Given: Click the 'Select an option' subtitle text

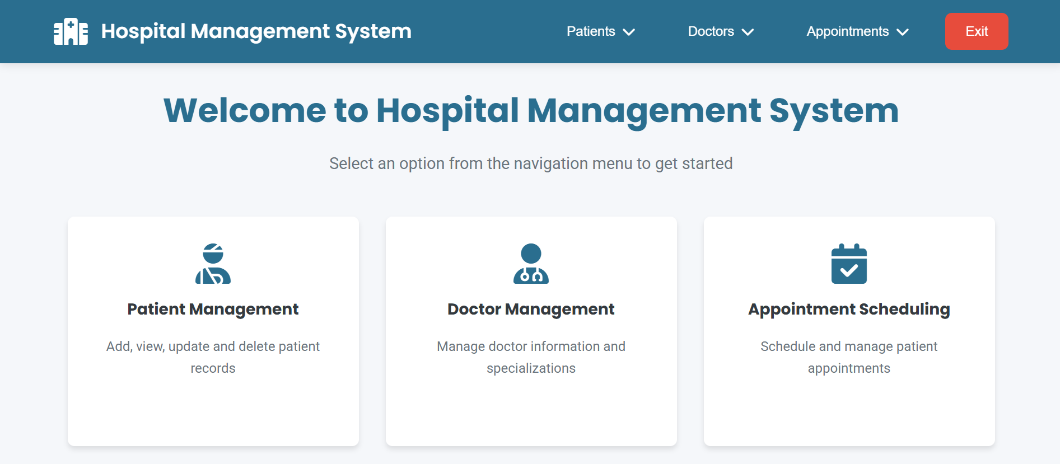Looking at the screenshot, I should (531, 163).
